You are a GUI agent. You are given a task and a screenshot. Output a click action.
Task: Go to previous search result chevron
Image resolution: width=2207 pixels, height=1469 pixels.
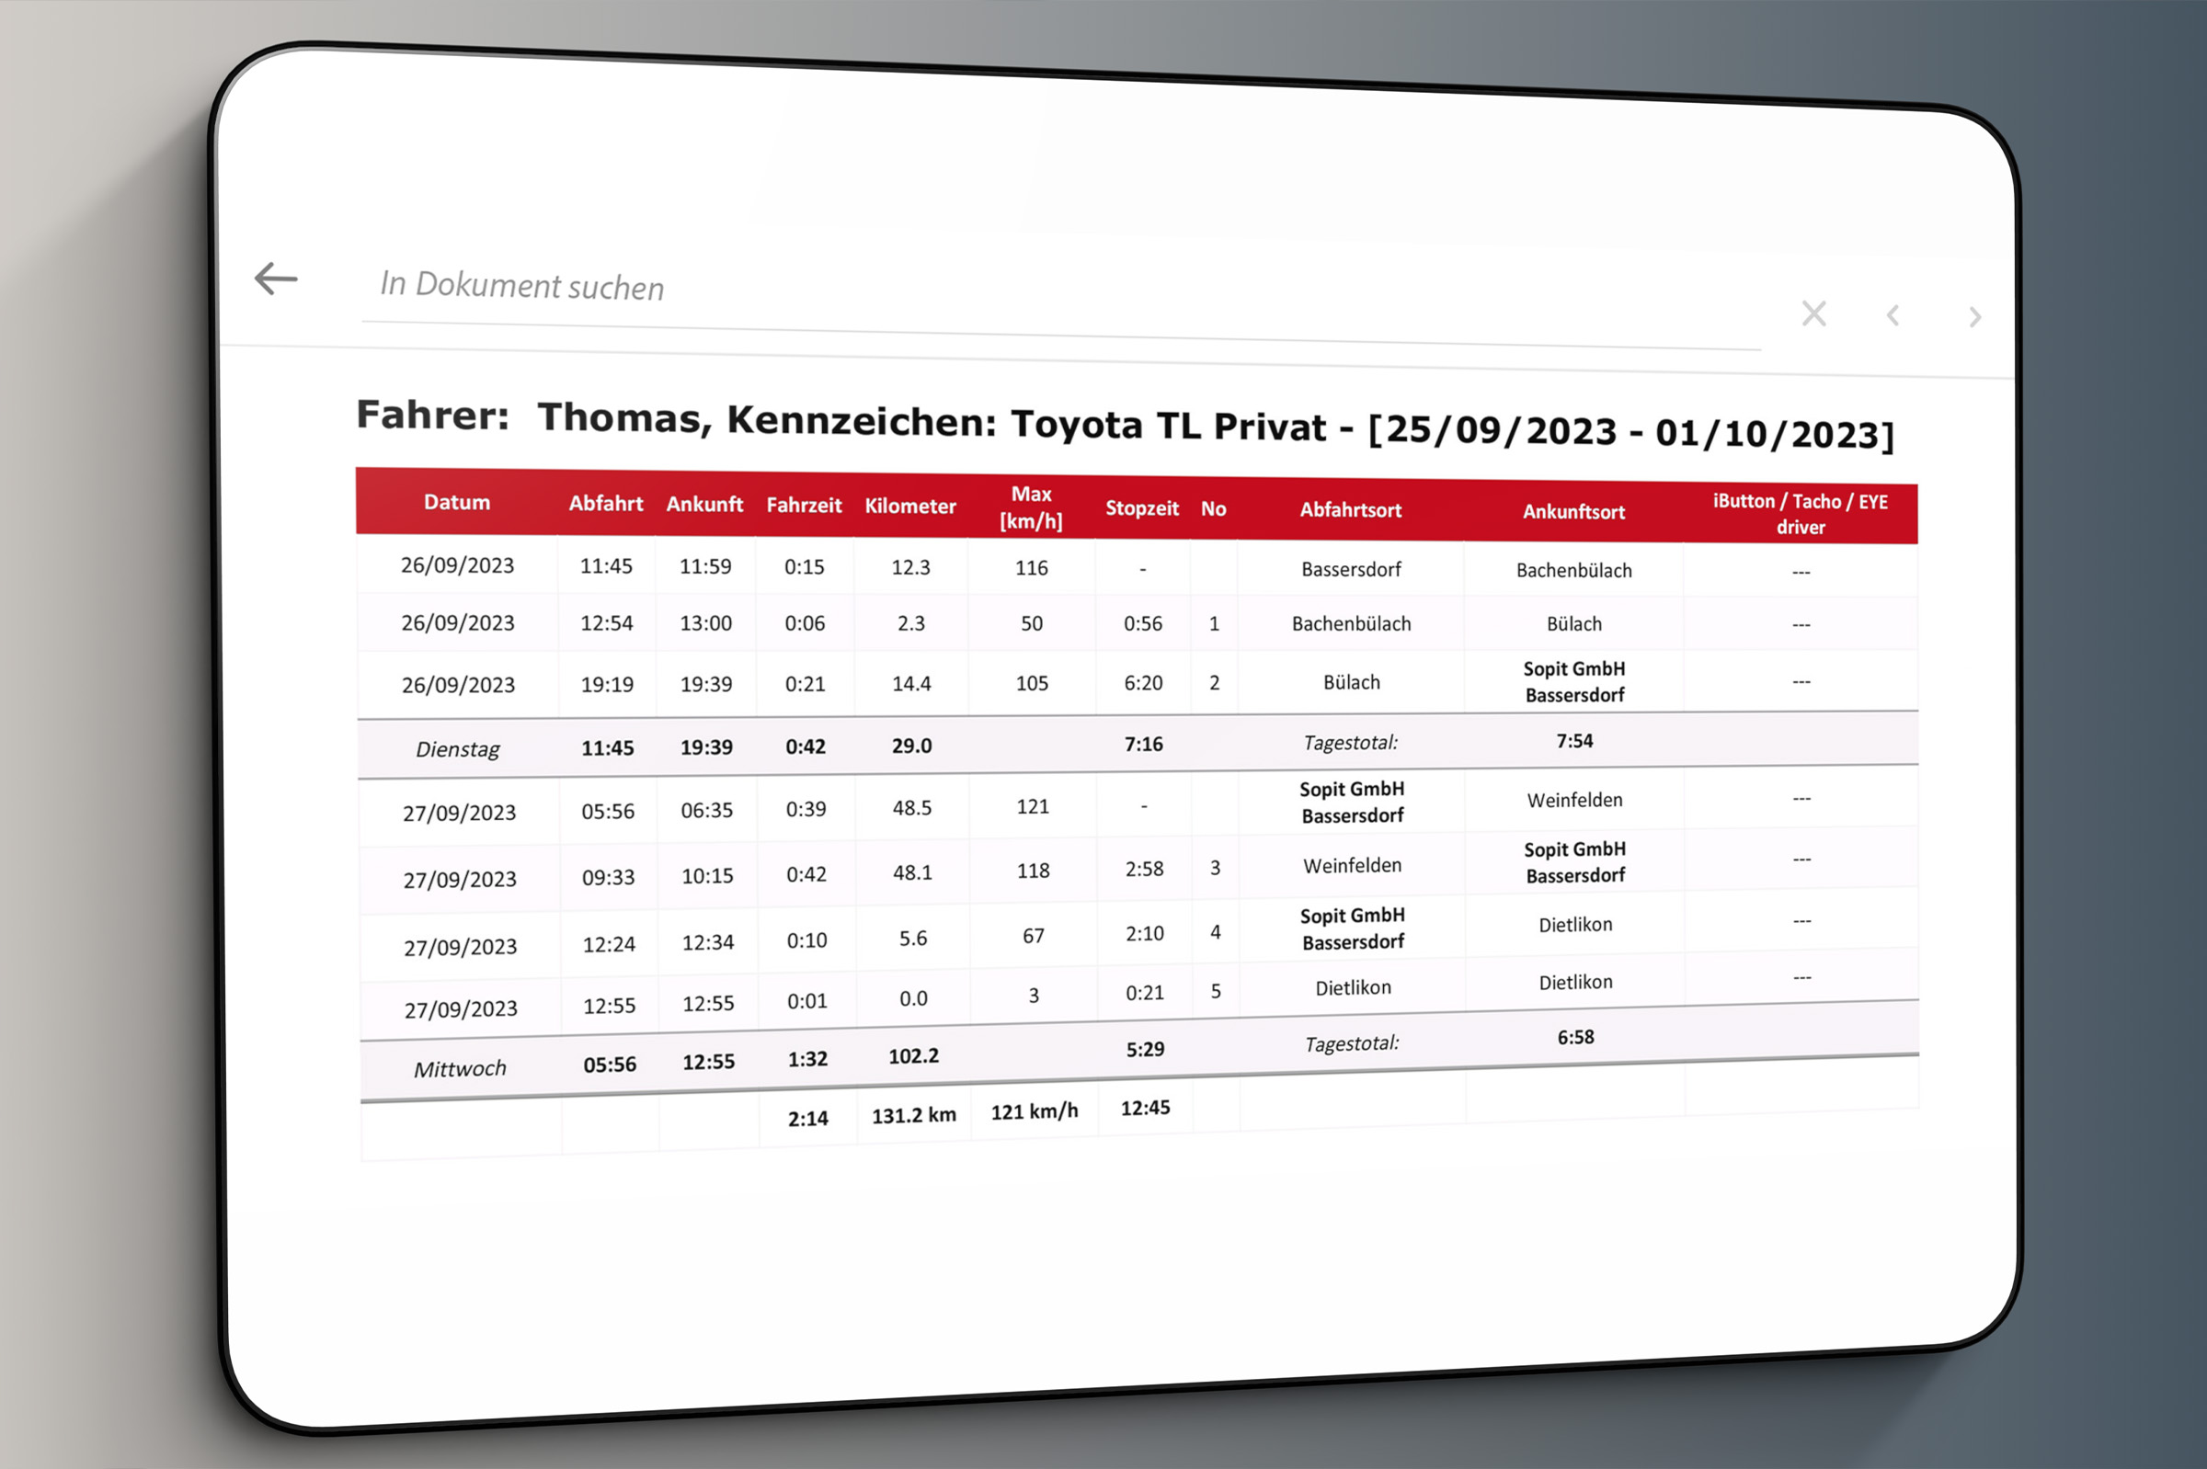(x=1893, y=315)
